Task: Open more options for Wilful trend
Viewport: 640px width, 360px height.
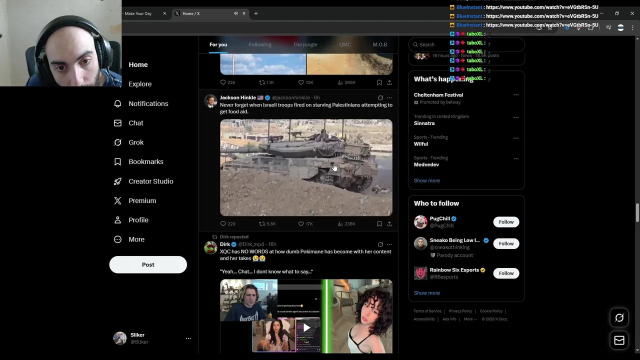Action: pos(516,138)
